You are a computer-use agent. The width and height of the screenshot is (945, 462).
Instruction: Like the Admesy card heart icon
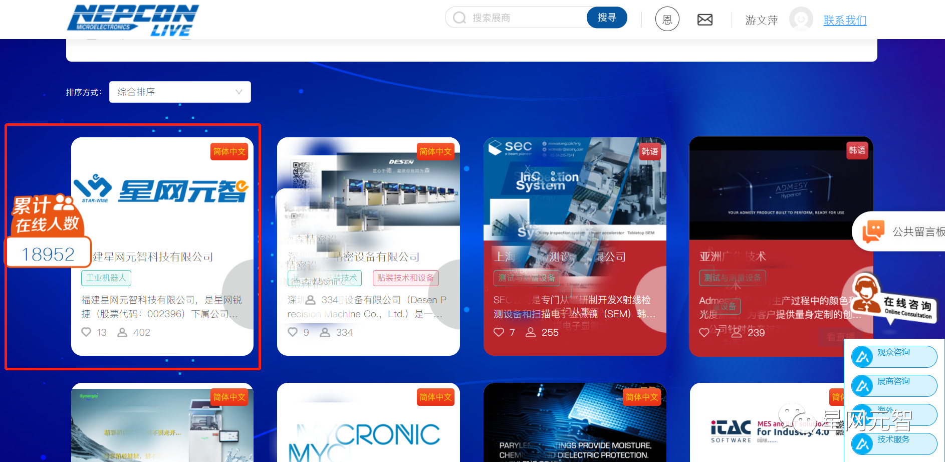[704, 332]
